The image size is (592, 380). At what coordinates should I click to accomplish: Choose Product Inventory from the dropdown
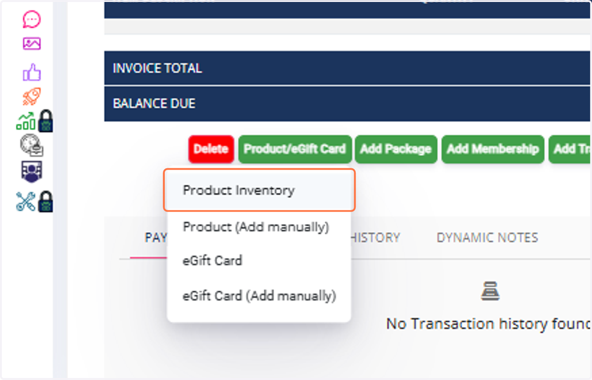tap(259, 190)
